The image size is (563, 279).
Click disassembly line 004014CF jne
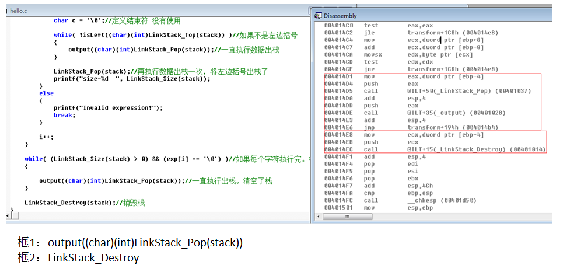click(x=411, y=69)
